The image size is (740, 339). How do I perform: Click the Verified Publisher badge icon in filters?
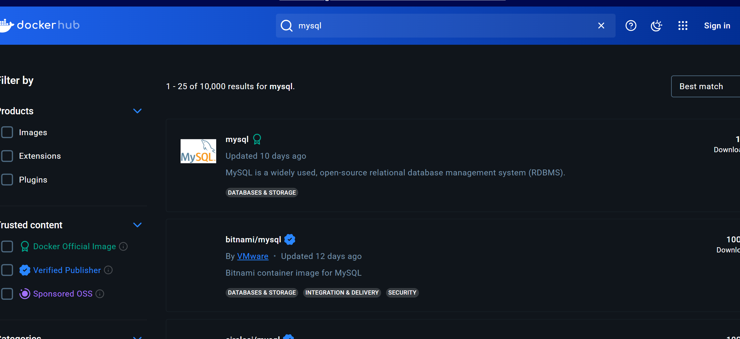point(25,270)
